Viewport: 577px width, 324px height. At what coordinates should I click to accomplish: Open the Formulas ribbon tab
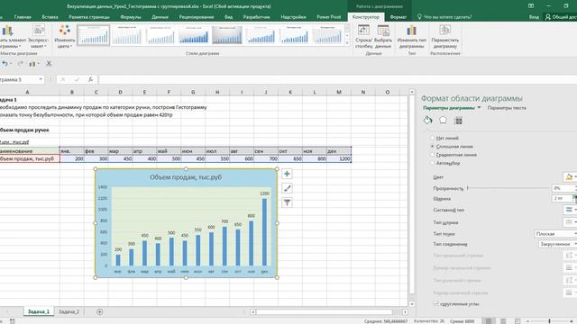[130, 17]
